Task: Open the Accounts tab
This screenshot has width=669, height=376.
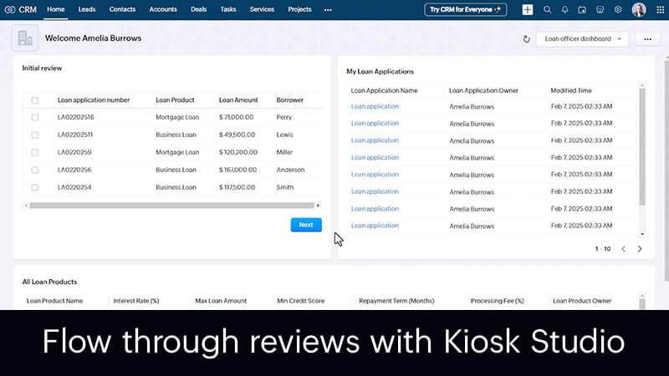Action: (163, 9)
